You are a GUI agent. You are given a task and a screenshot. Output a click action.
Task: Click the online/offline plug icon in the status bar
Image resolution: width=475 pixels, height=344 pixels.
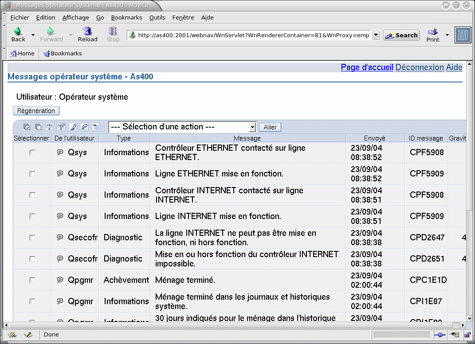440,335
